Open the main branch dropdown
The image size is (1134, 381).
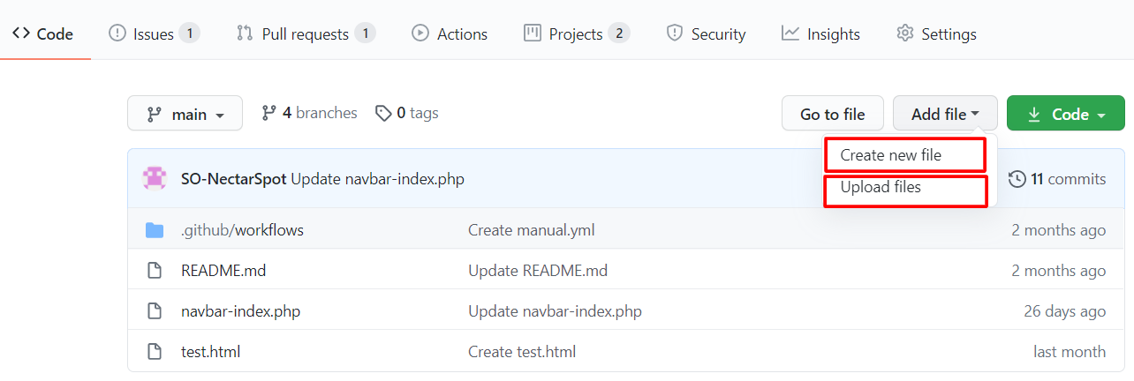pos(185,114)
